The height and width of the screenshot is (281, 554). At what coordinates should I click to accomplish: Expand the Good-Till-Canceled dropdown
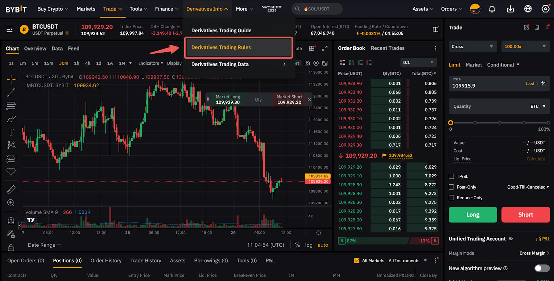click(528, 187)
